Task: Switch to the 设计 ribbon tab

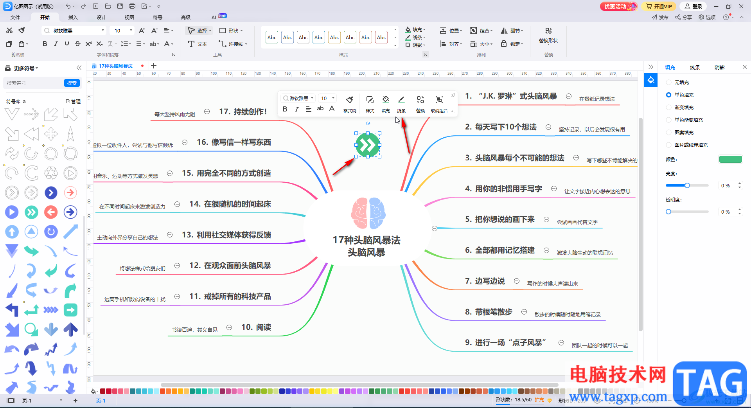Action: [101, 17]
